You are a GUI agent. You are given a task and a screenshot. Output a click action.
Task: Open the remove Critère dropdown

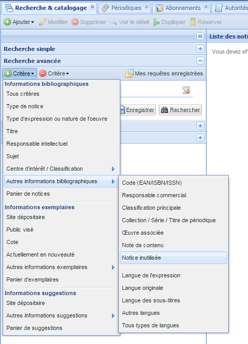(x=54, y=73)
